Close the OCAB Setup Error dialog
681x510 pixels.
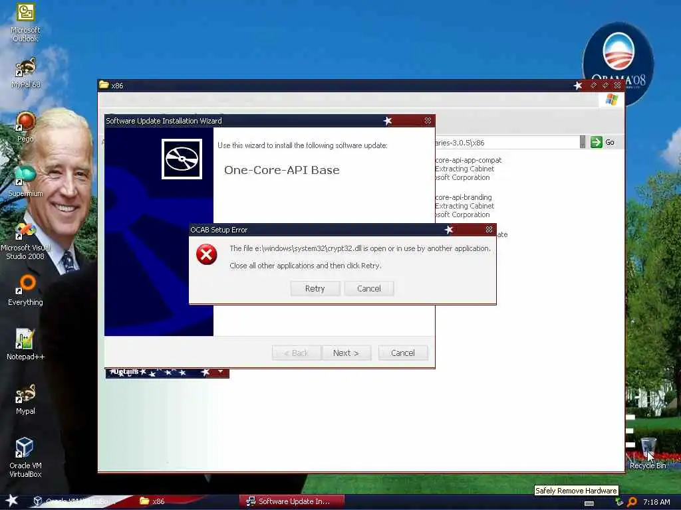pos(489,229)
